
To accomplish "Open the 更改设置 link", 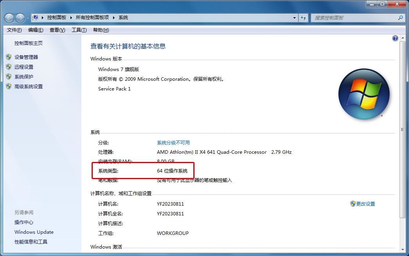I will point(366,204).
